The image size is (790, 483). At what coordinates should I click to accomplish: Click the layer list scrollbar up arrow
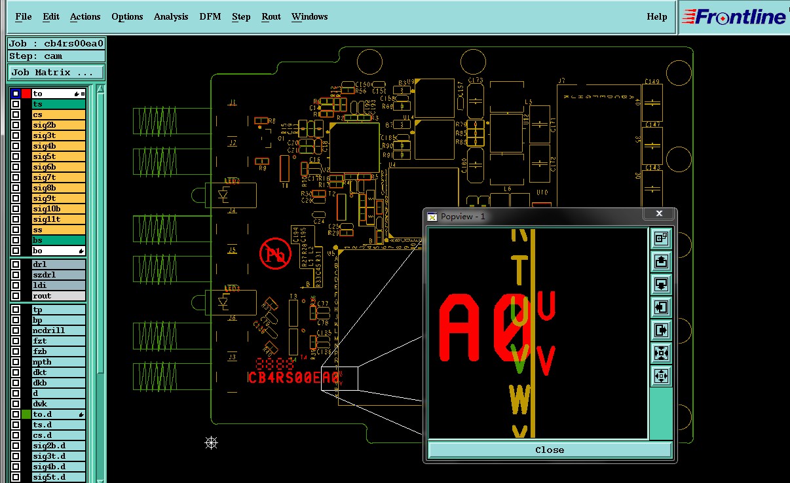pyautogui.click(x=101, y=90)
